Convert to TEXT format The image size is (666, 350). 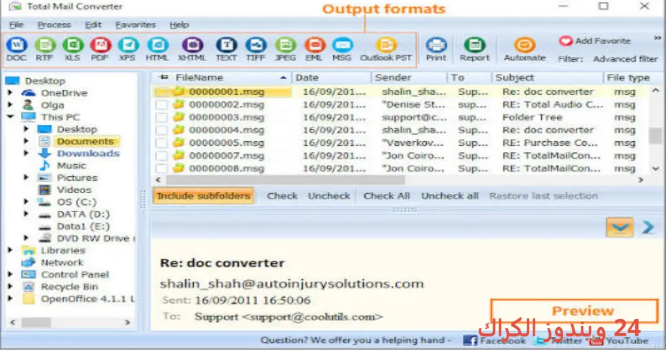pyautogui.click(x=226, y=49)
